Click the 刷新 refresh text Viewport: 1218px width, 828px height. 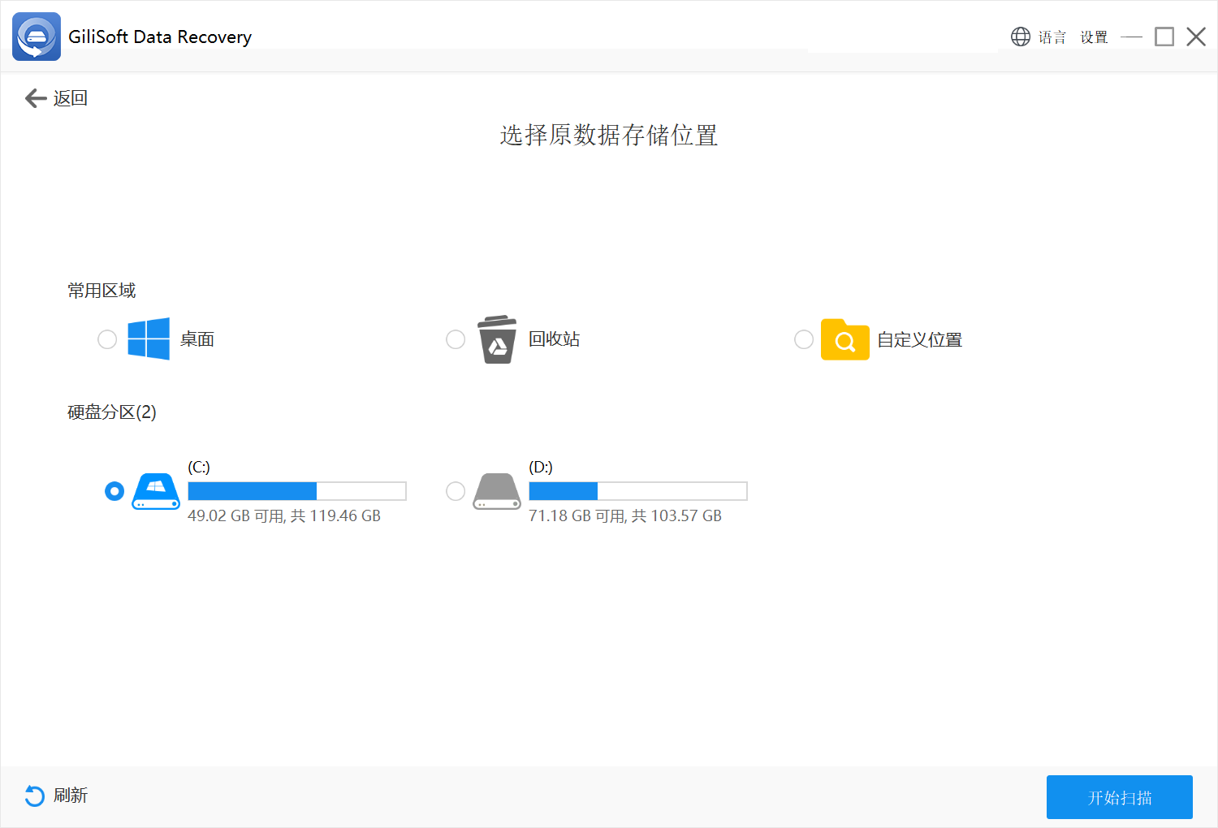(x=71, y=796)
